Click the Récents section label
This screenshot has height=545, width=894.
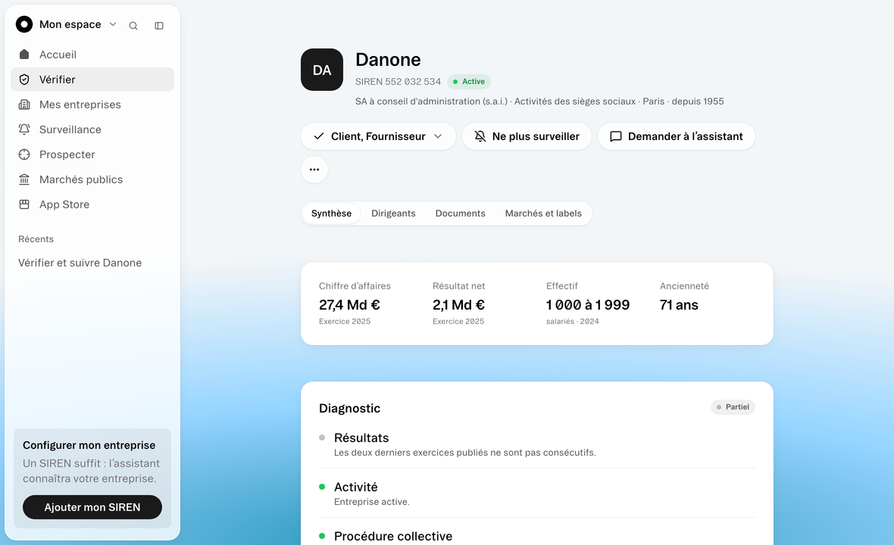(x=36, y=239)
